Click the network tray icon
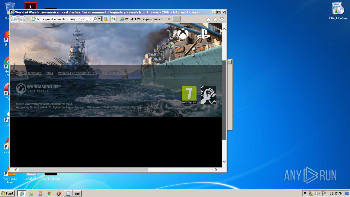Viewport: 350px width, 197px height. tap(311, 193)
